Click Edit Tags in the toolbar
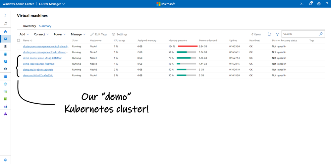 click(x=99, y=34)
